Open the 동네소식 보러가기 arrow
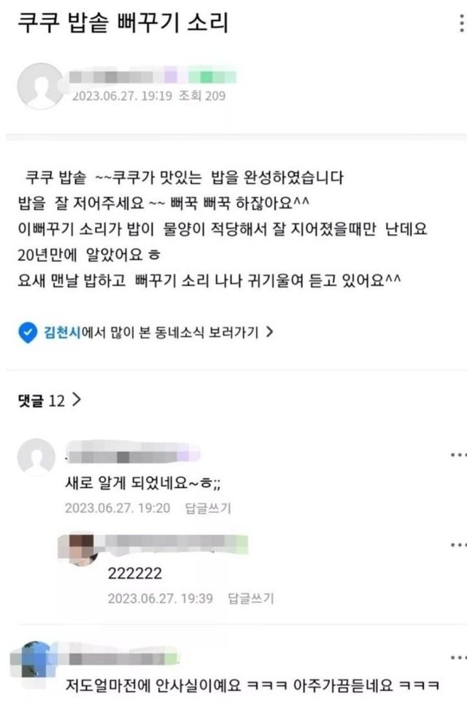The height and width of the screenshot is (713, 467). point(269,332)
